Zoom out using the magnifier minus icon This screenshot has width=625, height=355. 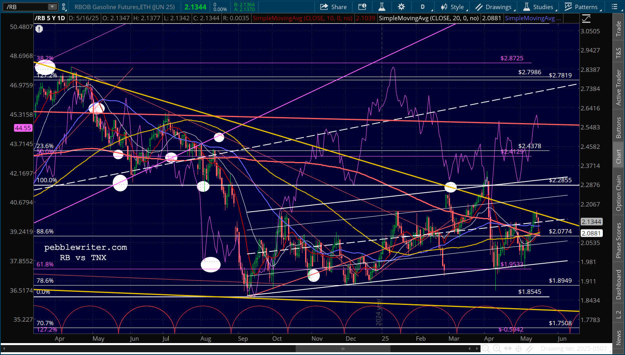pos(486,349)
